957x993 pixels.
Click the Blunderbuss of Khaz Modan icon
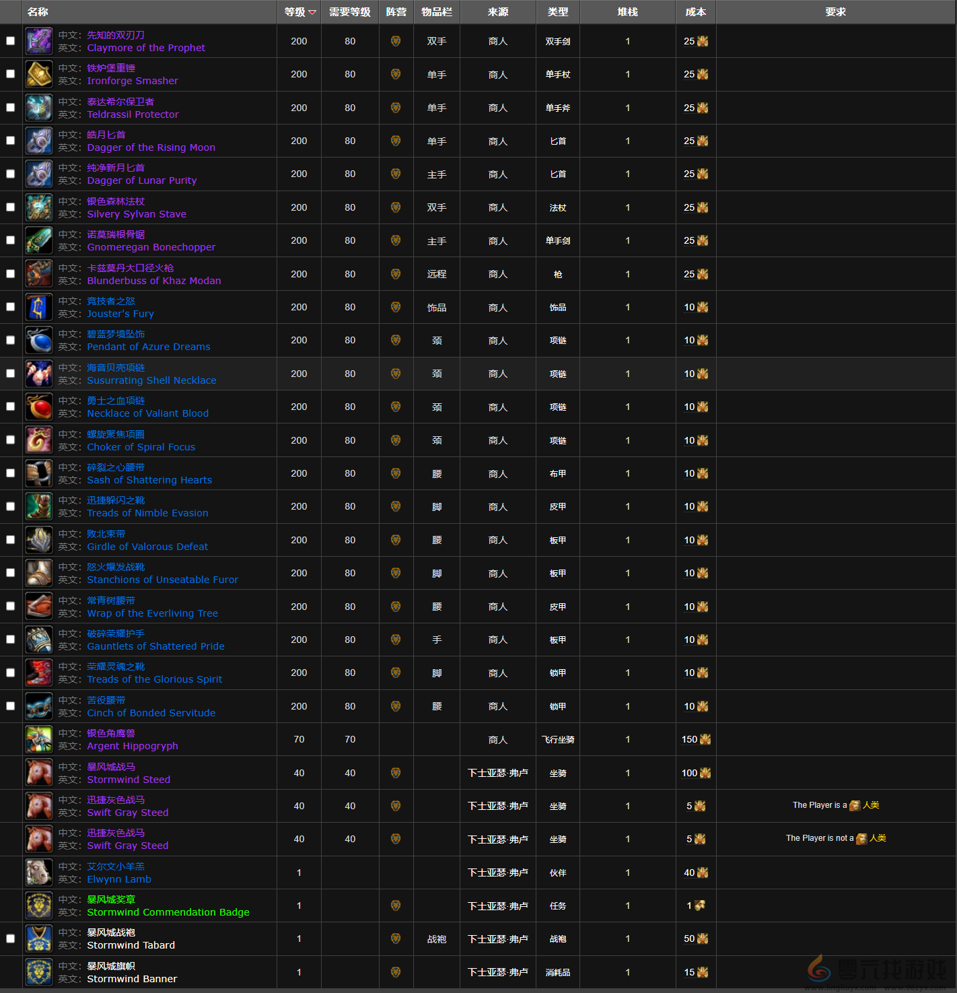pos(39,274)
